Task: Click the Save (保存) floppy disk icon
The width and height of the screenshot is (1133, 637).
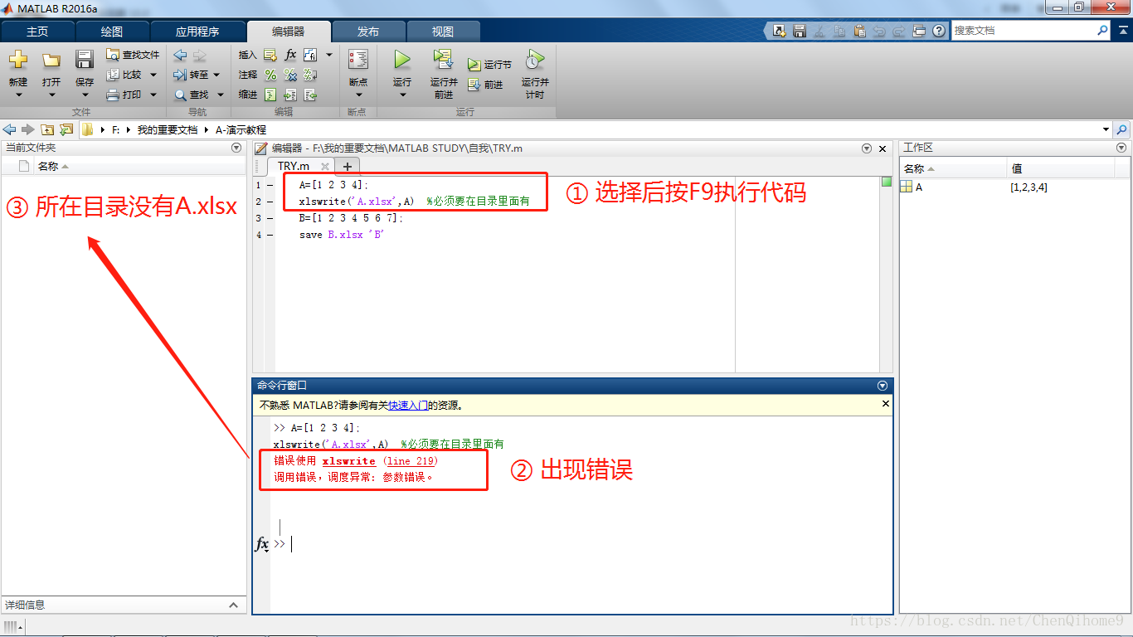Action: 85,60
